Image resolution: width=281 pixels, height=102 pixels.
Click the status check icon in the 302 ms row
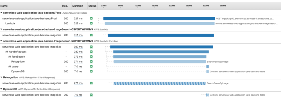tap(91, 47)
